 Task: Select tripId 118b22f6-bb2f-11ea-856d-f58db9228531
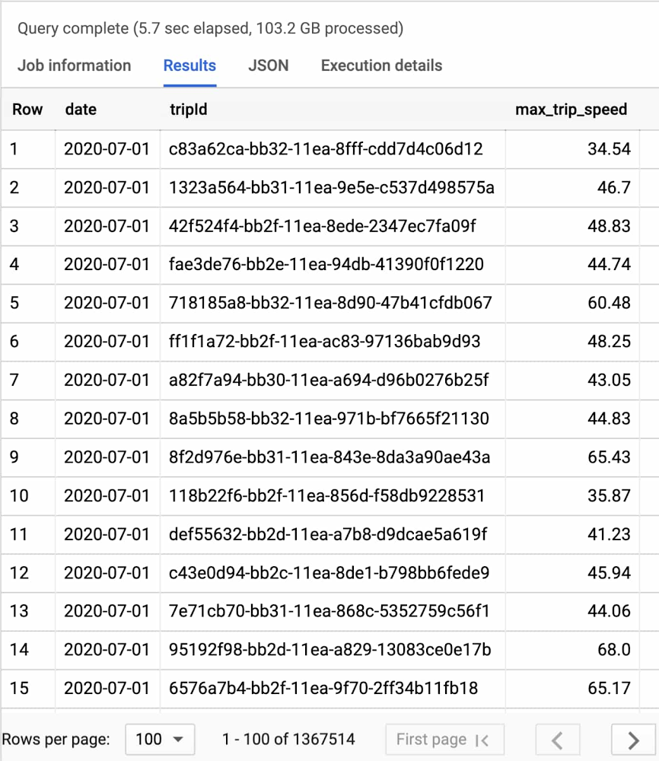[x=326, y=496]
